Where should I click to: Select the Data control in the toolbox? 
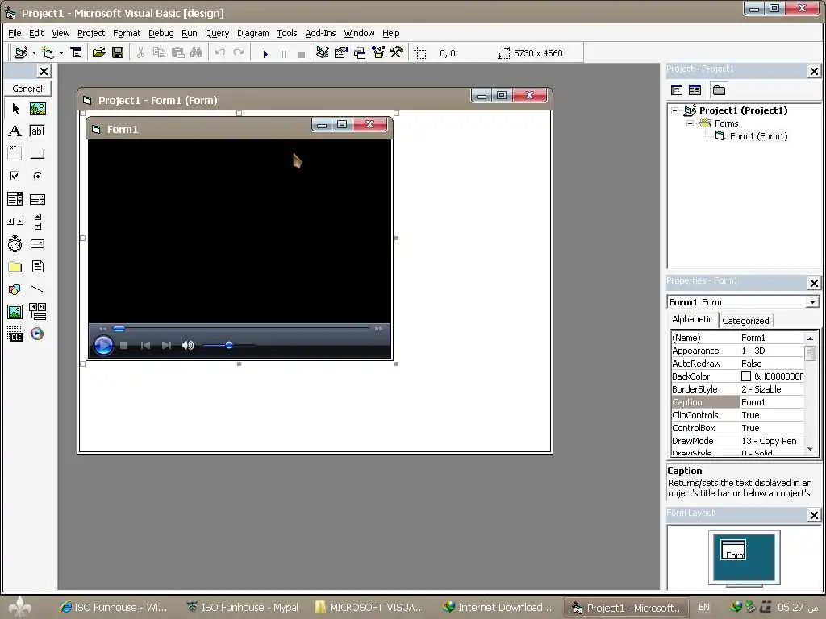[x=37, y=312]
